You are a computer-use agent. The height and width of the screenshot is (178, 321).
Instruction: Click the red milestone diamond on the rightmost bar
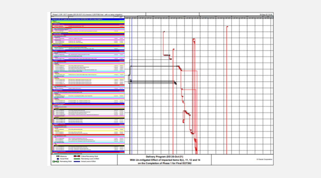(x=227, y=27)
